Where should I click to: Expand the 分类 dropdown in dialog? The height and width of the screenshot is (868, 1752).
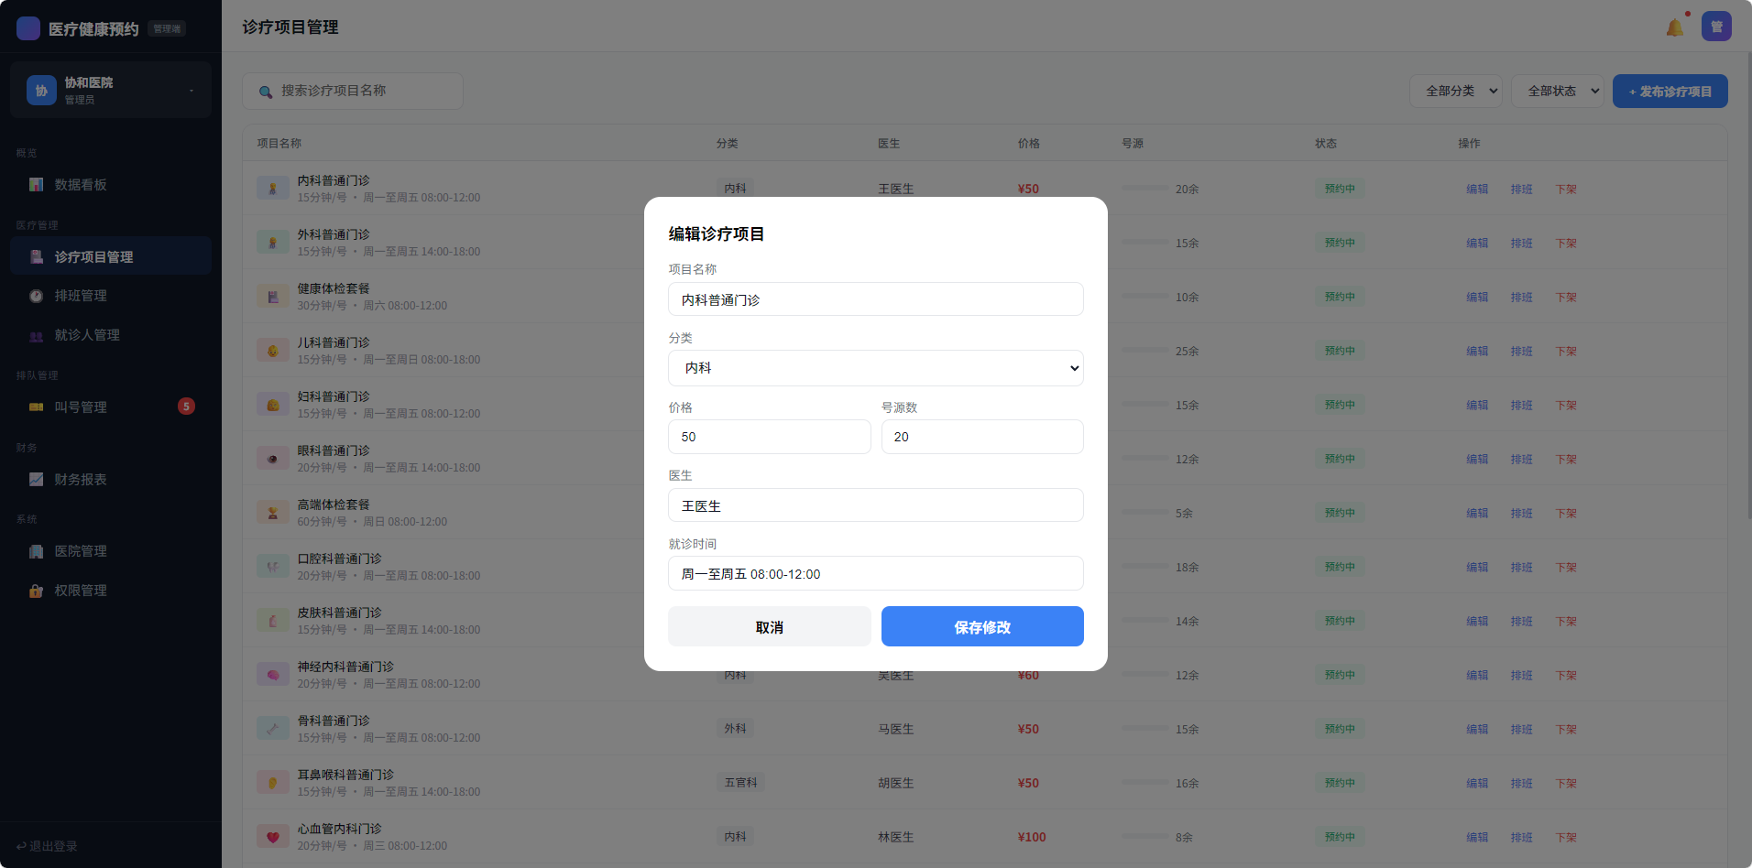(x=875, y=368)
